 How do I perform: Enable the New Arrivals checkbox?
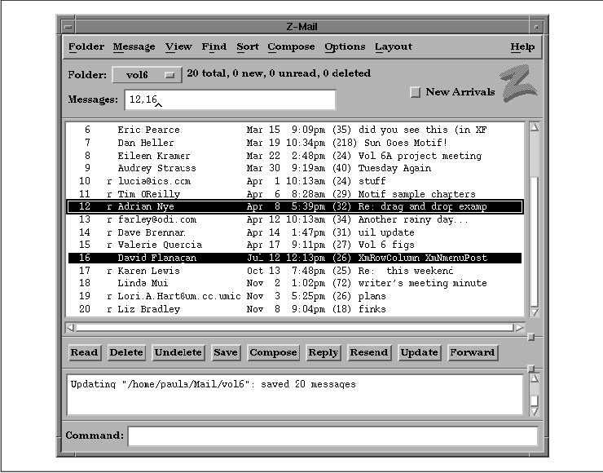click(x=416, y=92)
